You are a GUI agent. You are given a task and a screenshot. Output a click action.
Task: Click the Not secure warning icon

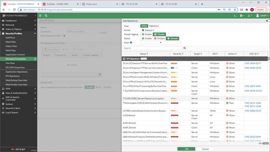click(21, 10)
